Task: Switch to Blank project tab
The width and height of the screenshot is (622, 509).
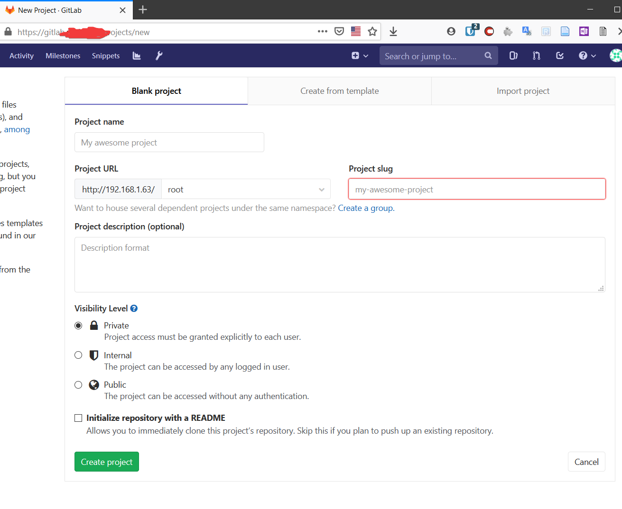Action: 156,91
